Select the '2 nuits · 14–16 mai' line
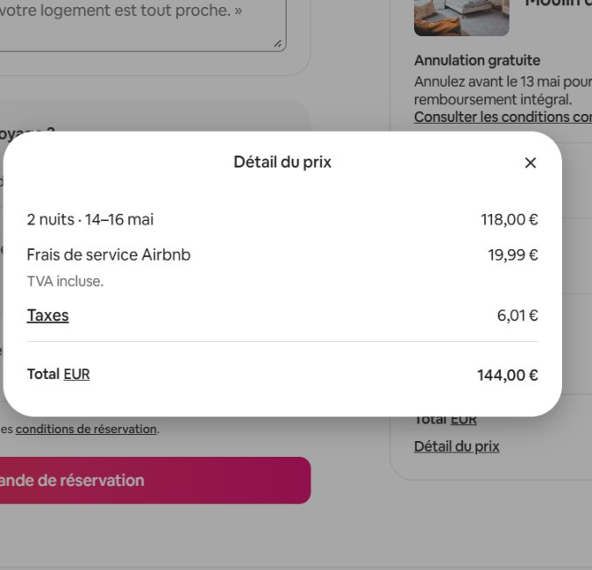 90,219
